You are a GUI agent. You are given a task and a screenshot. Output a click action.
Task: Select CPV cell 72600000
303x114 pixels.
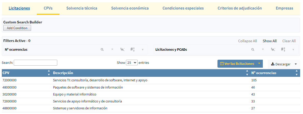click(10, 101)
